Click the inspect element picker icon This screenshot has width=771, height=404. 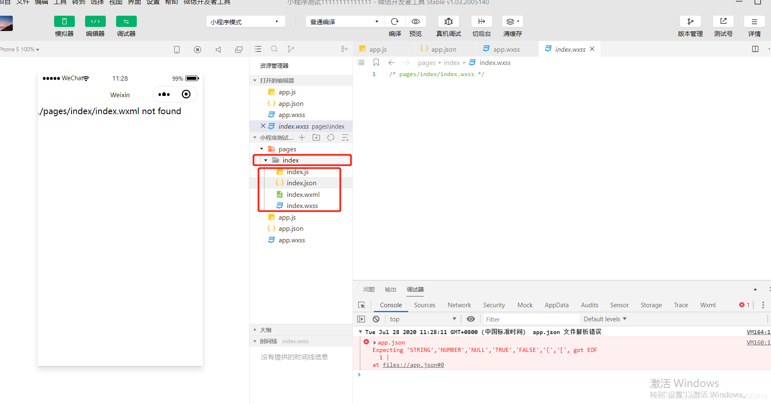coord(362,305)
